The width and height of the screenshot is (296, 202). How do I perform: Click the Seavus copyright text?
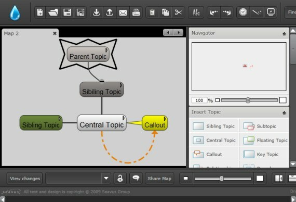(x=77, y=192)
